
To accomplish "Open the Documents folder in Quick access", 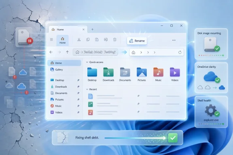I will pyautogui.click(x=125, y=74).
